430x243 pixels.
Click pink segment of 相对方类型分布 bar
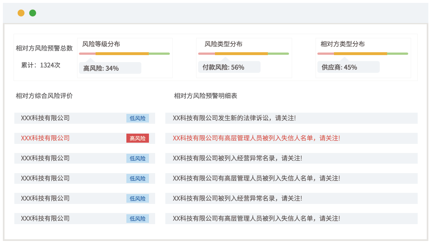pyautogui.click(x=325, y=53)
